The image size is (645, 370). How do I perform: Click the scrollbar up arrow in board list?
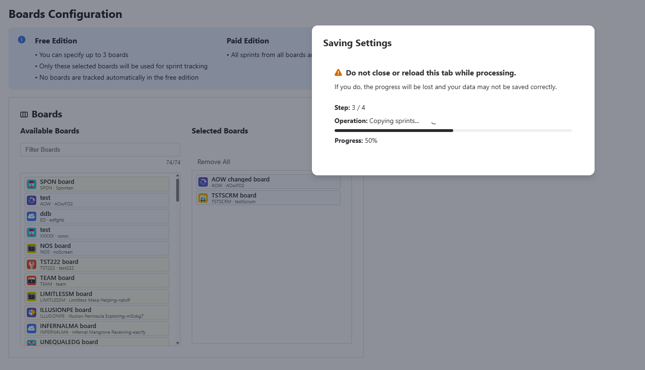pyautogui.click(x=178, y=175)
